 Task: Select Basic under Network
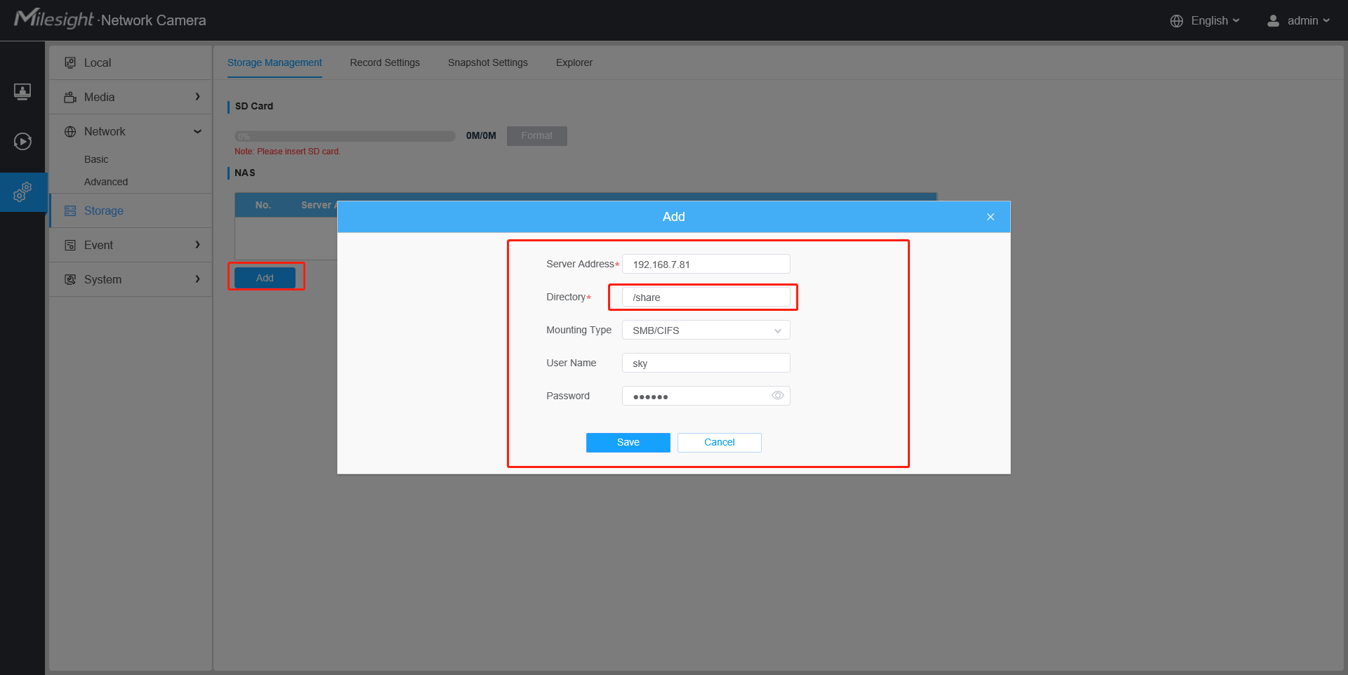[96, 159]
